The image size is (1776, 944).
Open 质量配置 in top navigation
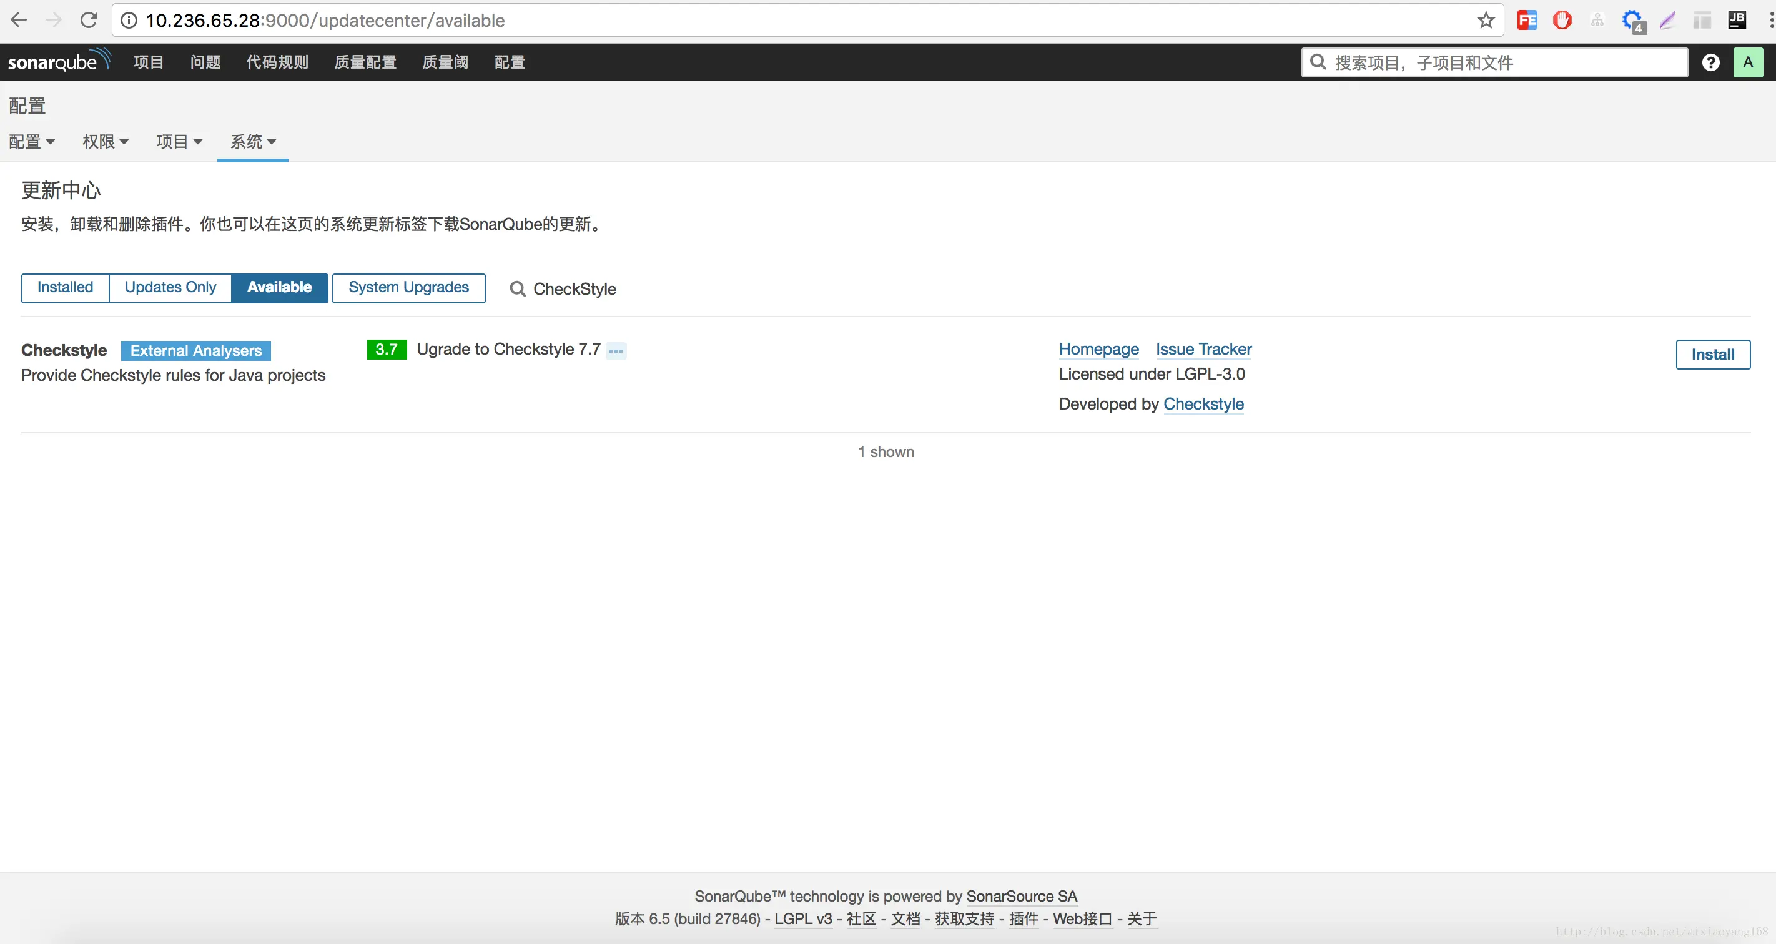(x=365, y=62)
